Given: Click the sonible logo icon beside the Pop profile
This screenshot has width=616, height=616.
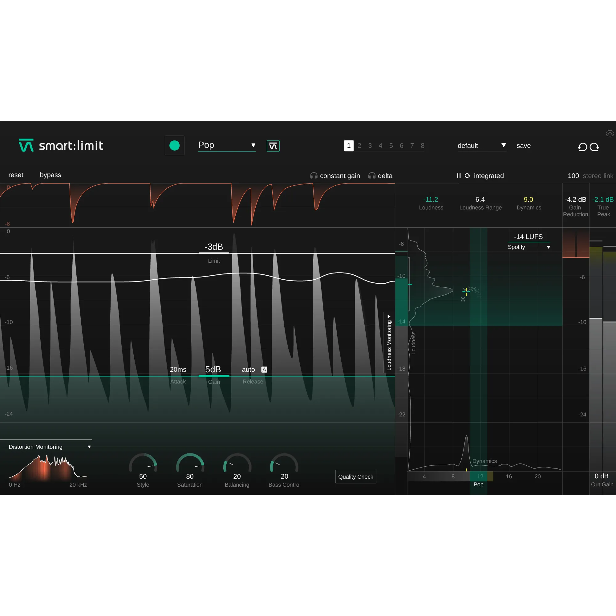Looking at the screenshot, I should (x=273, y=145).
